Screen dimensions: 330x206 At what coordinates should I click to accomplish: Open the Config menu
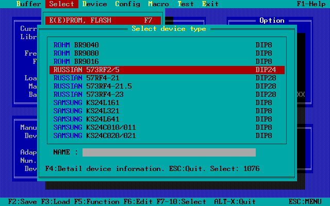tap(127, 4)
